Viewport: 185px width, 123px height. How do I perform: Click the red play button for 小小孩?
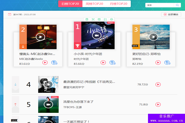[x=103, y=62]
